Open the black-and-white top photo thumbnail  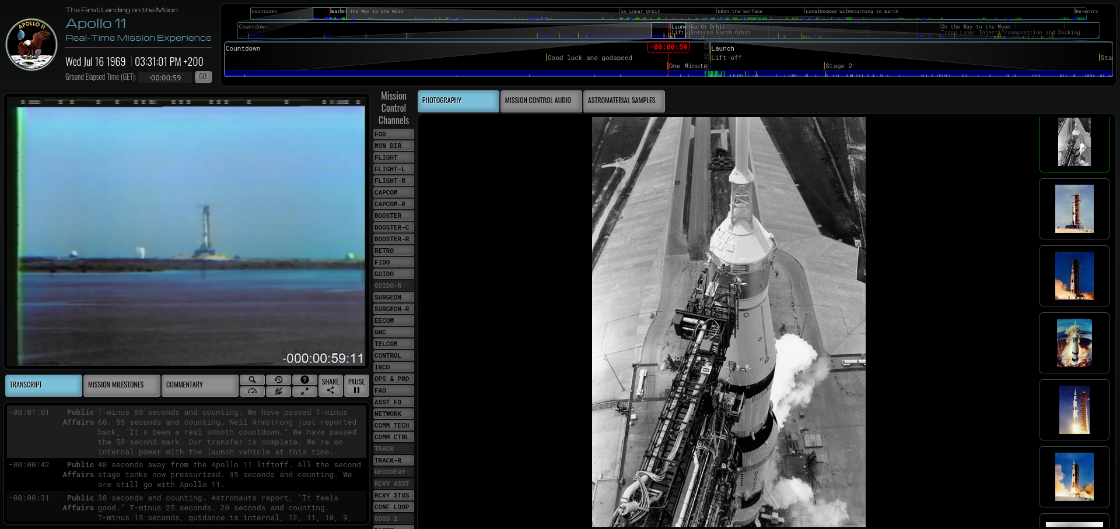[1074, 142]
